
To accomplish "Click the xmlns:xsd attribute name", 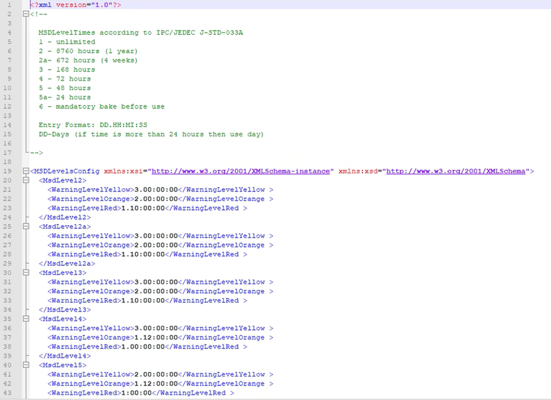I will point(358,171).
